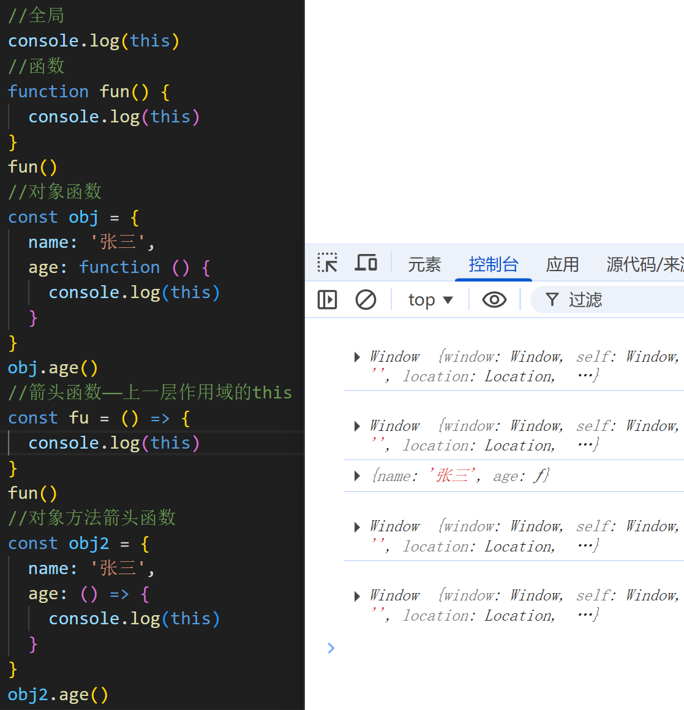
Task: Click code line 'const obj2 = {'
Action: click(x=79, y=544)
